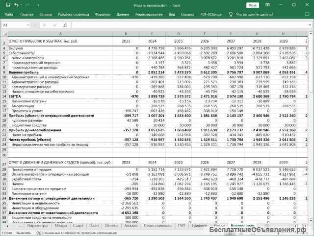
Task: Click inside the formula bar input field
Action: [x=186, y=24]
